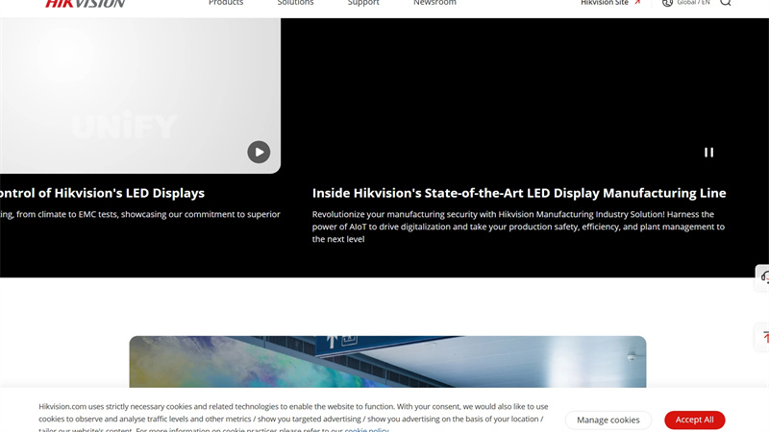Open 'Inside Hikvision's State-of-the-Art LED Display Manufacturing Line' title

click(519, 193)
